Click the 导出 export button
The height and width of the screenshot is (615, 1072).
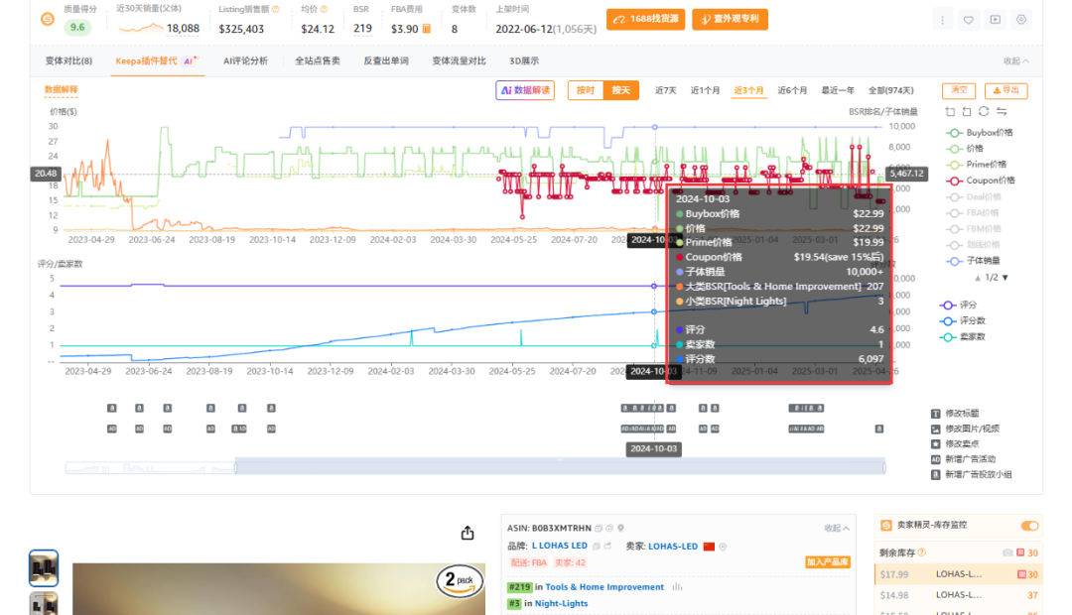click(x=1005, y=90)
